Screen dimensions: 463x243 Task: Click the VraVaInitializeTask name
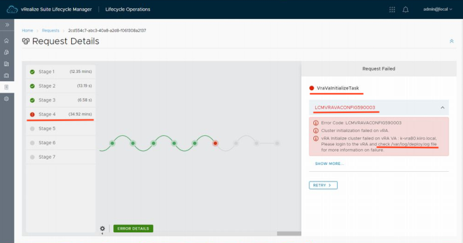click(338, 88)
